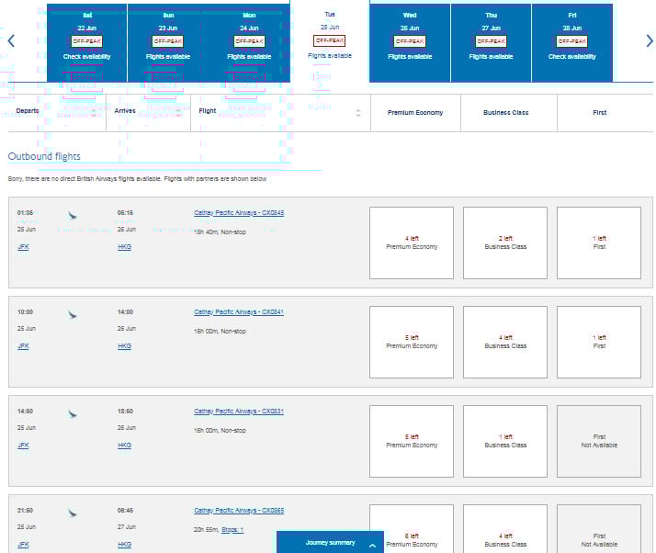Choose 5 left Premium Economy on 10:00 flight
This screenshot has height=553, width=656.
(x=412, y=342)
